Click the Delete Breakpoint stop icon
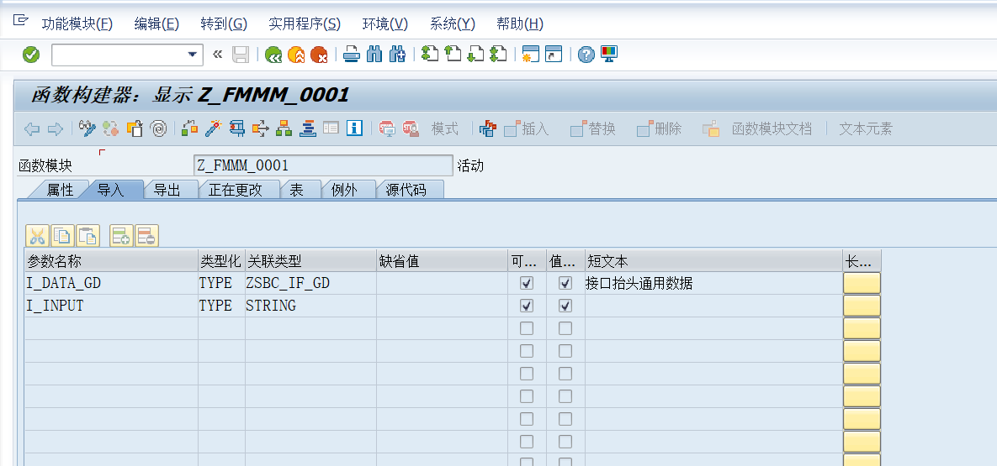The height and width of the screenshot is (466, 997). [x=411, y=128]
